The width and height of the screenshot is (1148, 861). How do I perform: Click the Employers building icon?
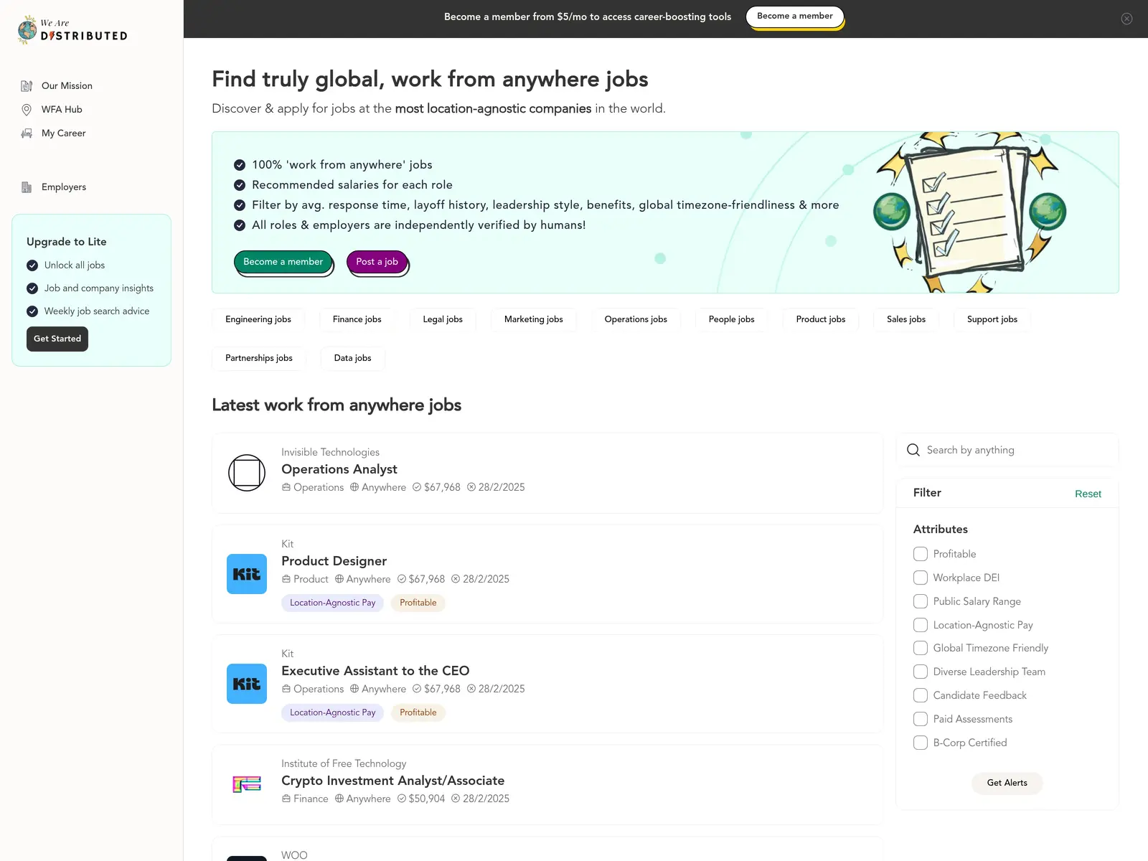[x=27, y=187]
